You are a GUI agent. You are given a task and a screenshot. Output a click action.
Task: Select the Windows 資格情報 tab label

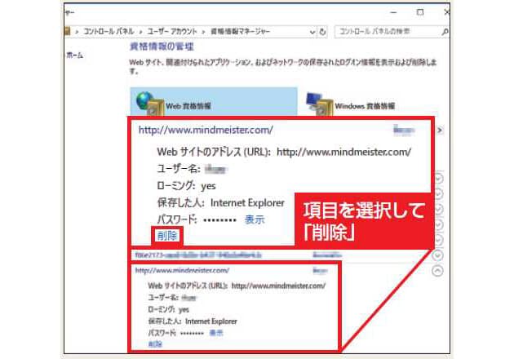(364, 106)
